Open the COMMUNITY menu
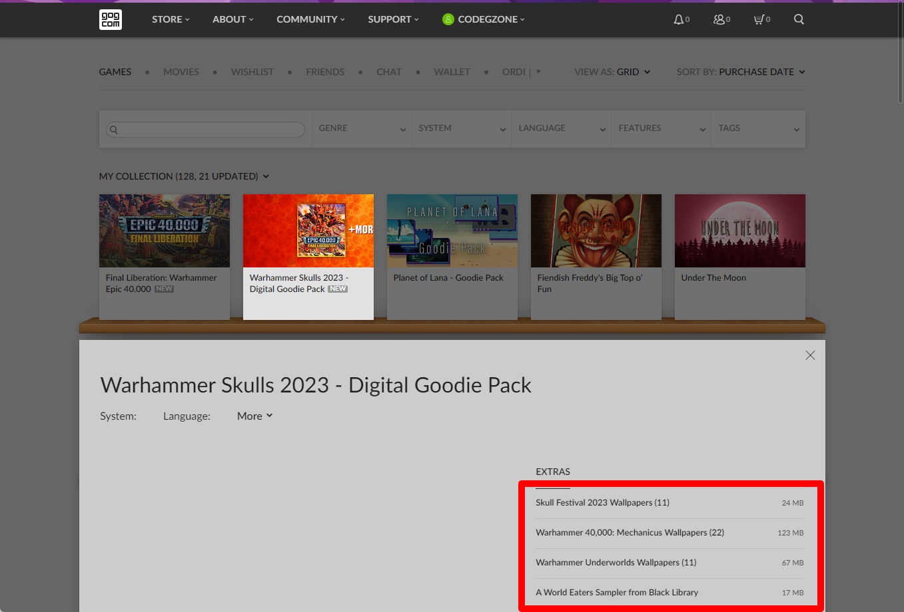Viewport: 904px width, 612px height. click(310, 19)
